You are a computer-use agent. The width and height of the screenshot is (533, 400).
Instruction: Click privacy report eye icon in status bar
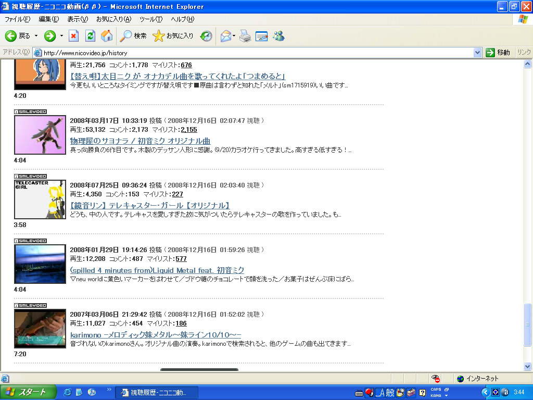coord(436,379)
